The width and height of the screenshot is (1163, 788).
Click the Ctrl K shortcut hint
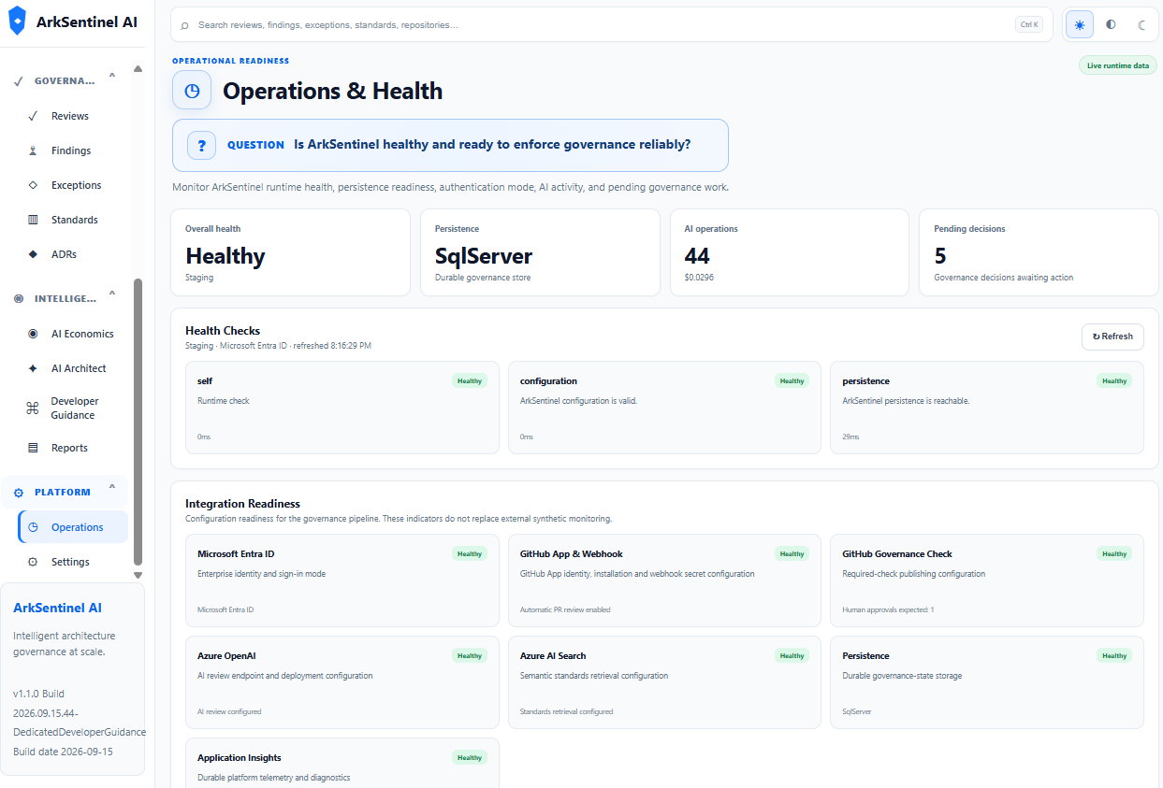pos(1028,24)
